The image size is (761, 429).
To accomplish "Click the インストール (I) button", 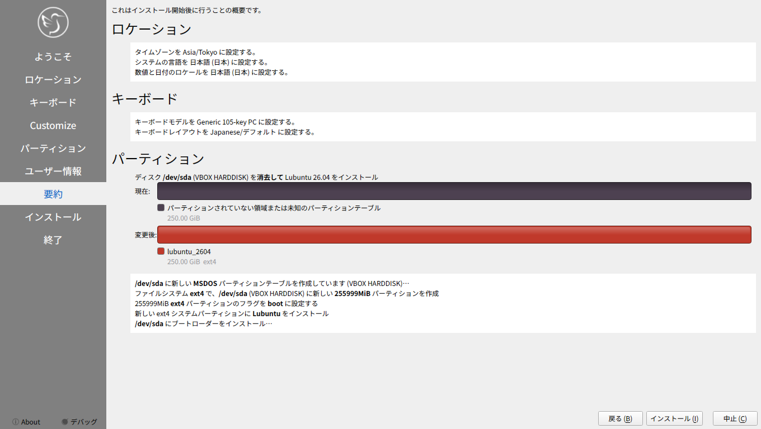I will tap(674, 418).
